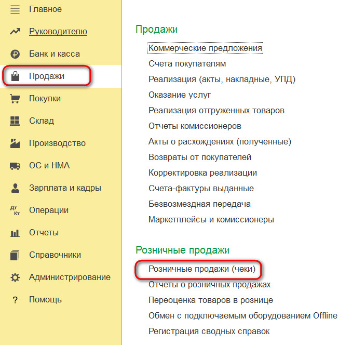The width and height of the screenshot is (352, 345).
Task: Click the question mark icon for Помощь
Action: pos(15,300)
